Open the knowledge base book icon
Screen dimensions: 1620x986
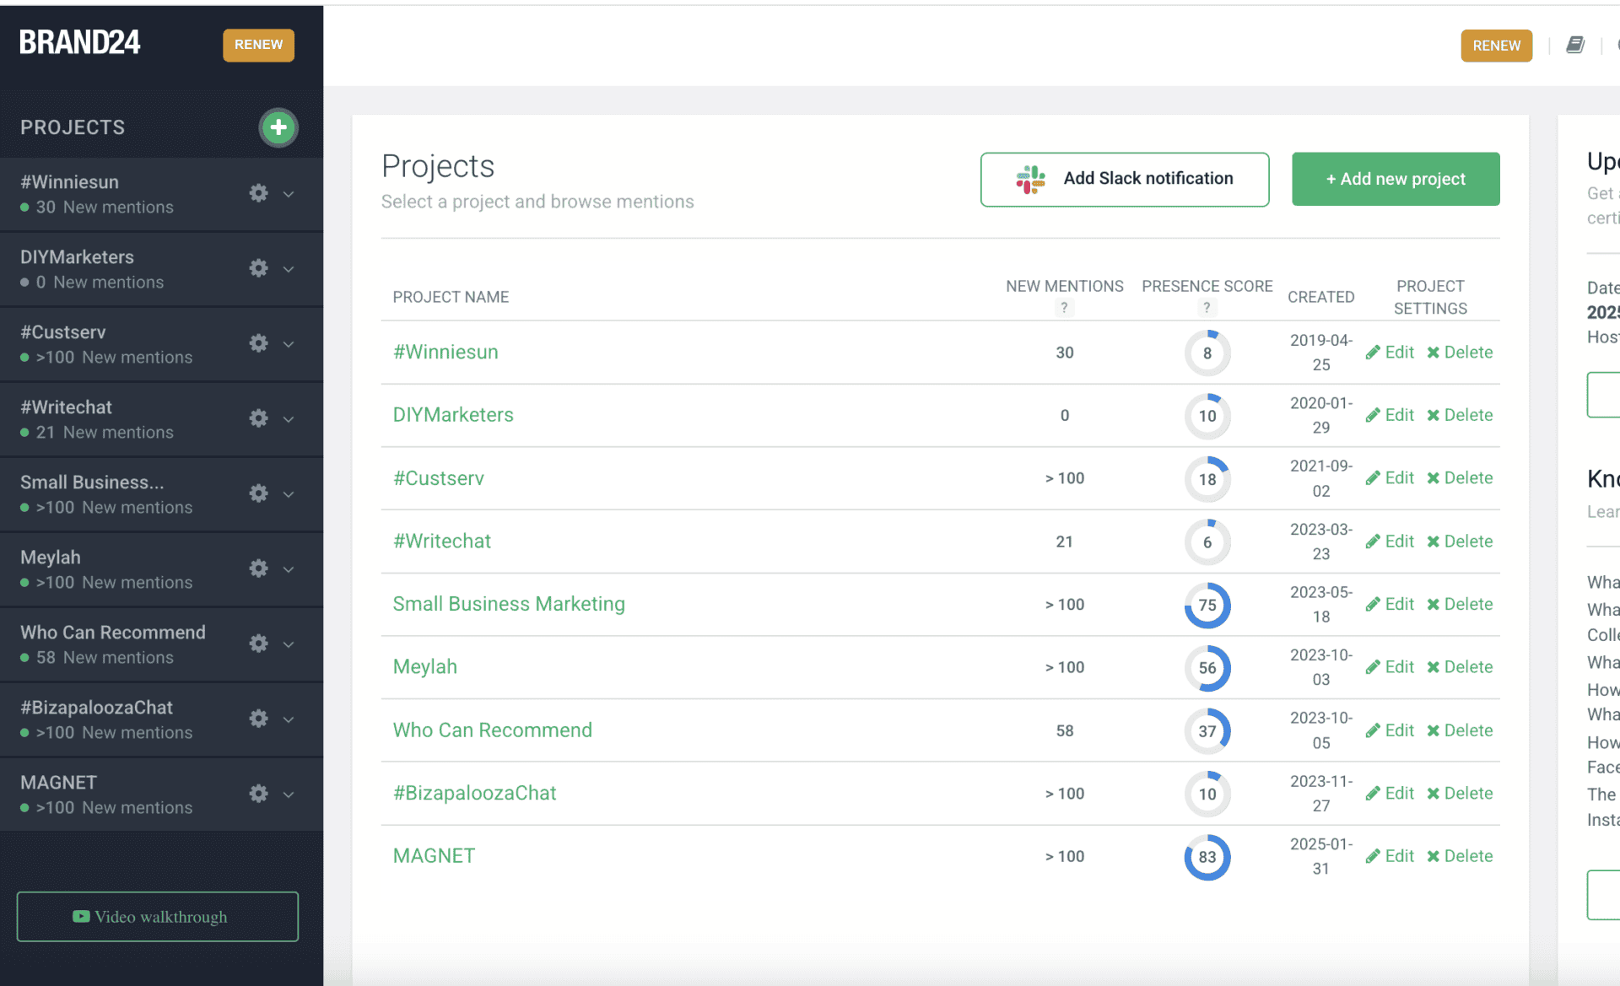coord(1576,45)
